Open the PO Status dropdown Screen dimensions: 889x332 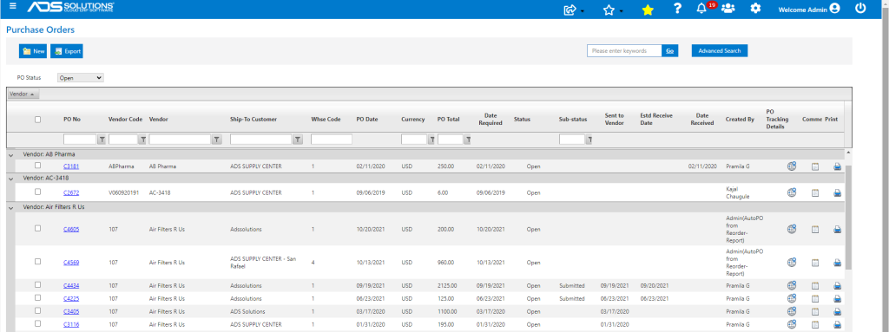[81, 78]
